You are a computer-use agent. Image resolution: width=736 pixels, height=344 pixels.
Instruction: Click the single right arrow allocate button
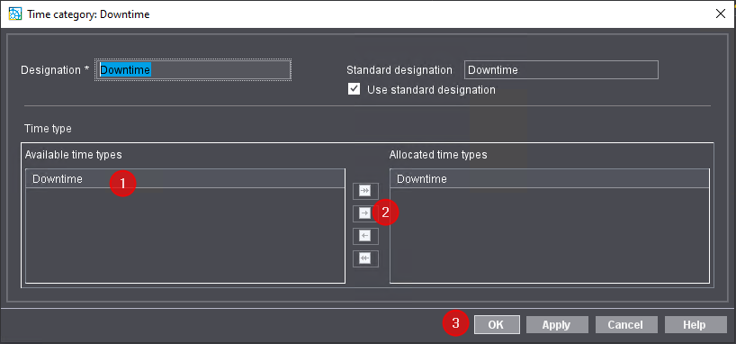pos(365,213)
